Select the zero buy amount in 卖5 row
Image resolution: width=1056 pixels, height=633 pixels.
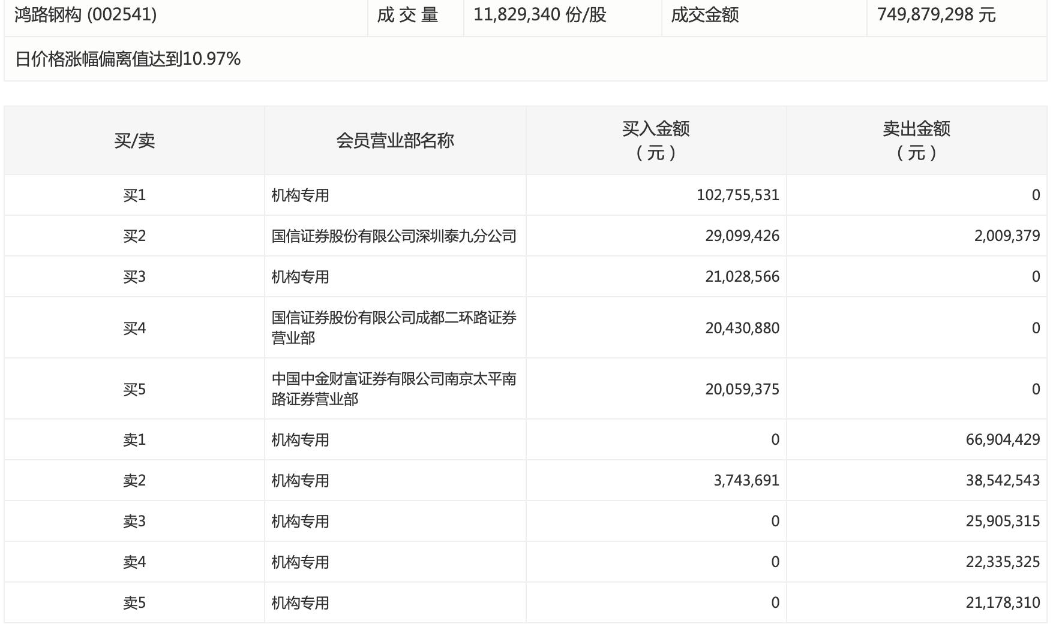[775, 603]
